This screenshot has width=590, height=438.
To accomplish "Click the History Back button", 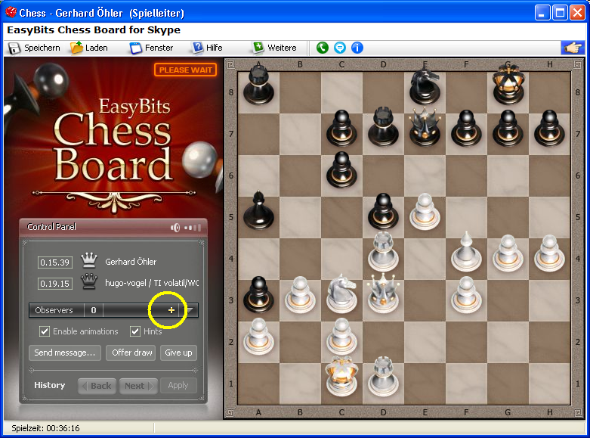I will [x=97, y=386].
